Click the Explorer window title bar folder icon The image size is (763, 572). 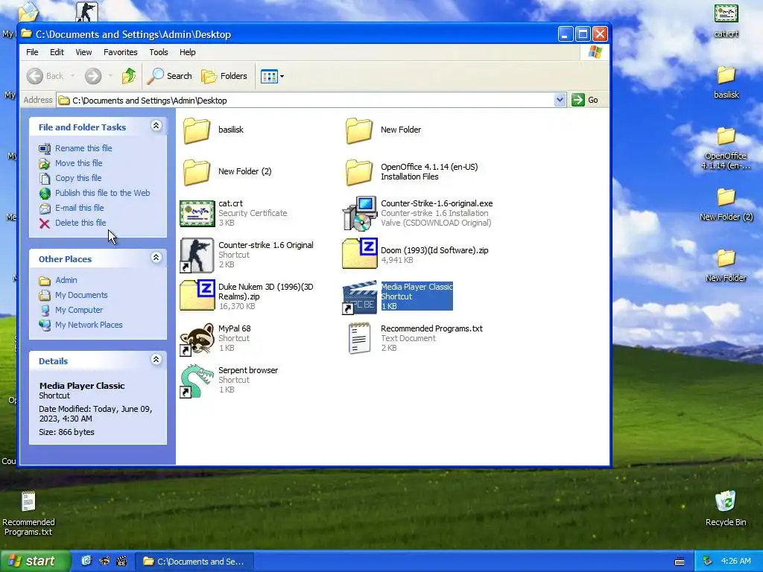26,34
